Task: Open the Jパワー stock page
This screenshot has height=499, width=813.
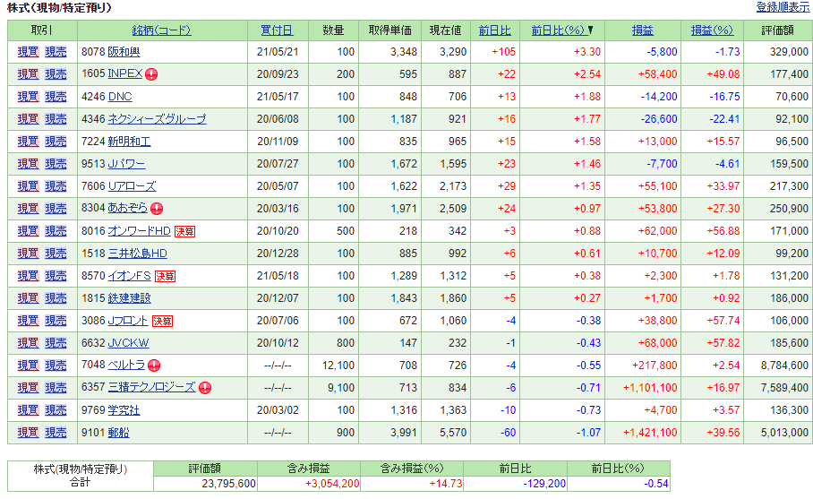Action: [126, 164]
